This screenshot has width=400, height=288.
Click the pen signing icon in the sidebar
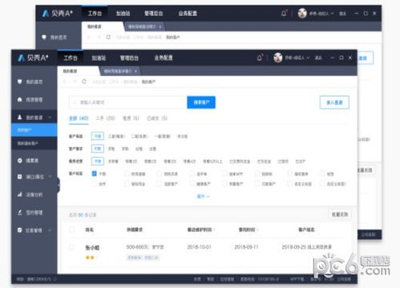[x=19, y=213]
